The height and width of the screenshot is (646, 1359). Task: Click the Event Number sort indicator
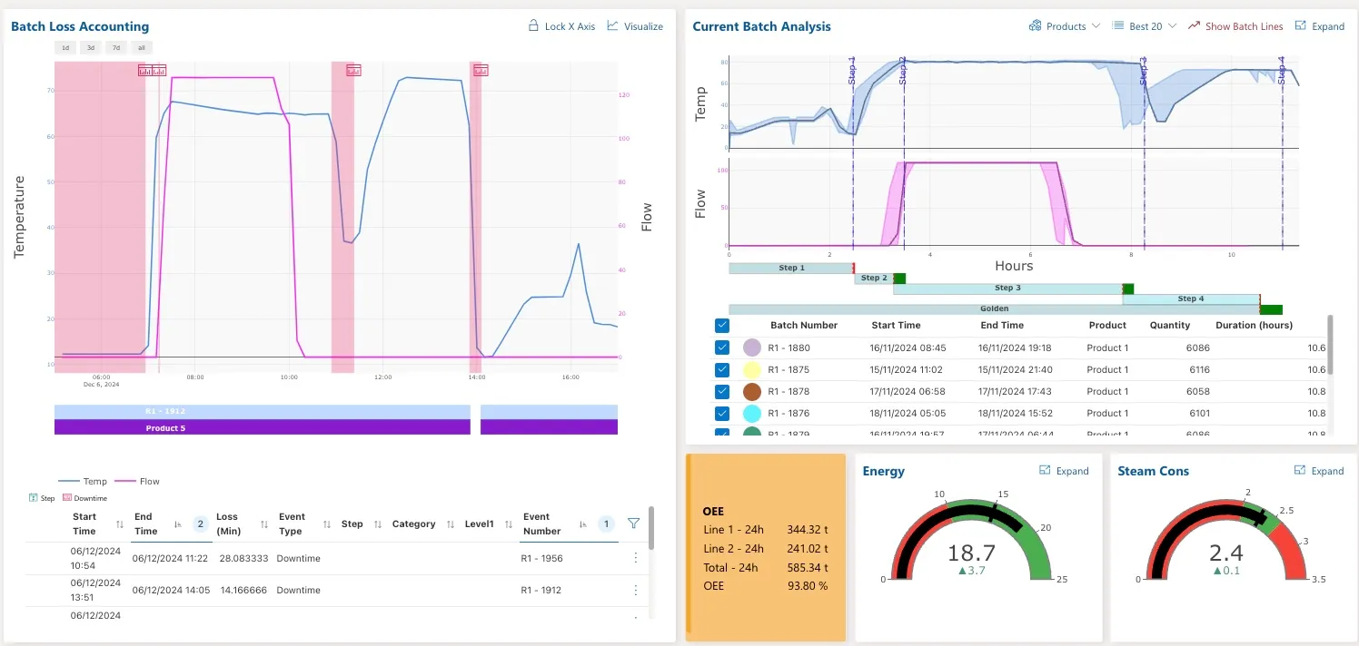[x=585, y=524]
